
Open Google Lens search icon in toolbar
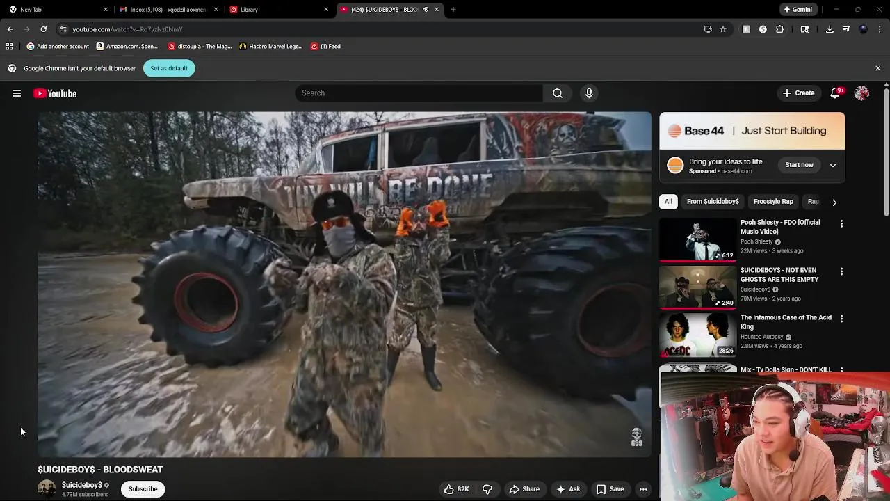tap(804, 29)
